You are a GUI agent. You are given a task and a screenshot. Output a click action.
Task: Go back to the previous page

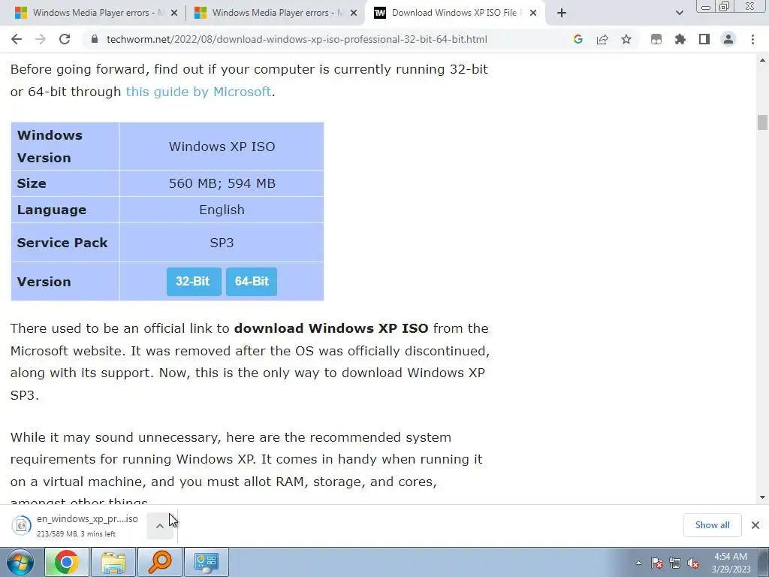tap(17, 39)
